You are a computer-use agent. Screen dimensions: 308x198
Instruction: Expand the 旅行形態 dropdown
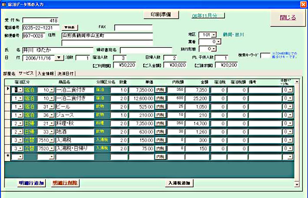(x=214, y=49)
